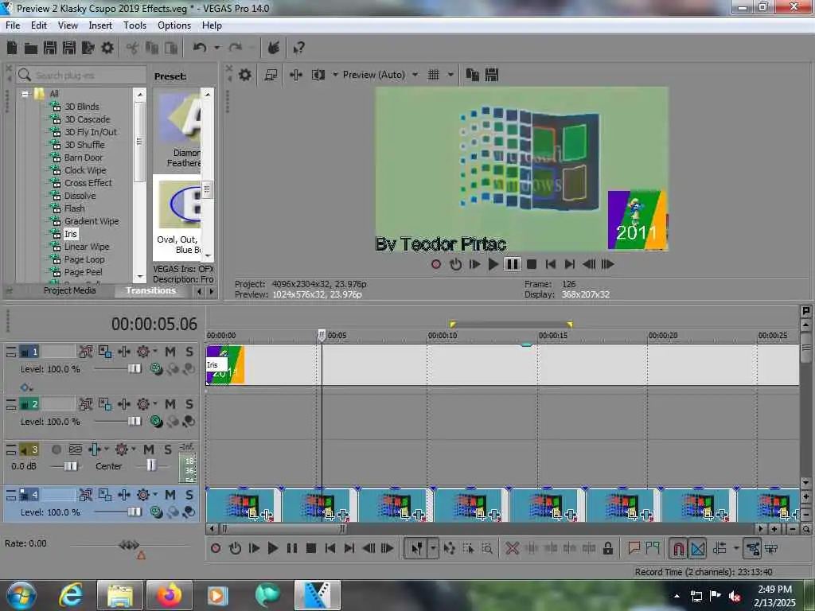Open the Tools menu
This screenshot has height=611, width=815.
click(x=135, y=25)
